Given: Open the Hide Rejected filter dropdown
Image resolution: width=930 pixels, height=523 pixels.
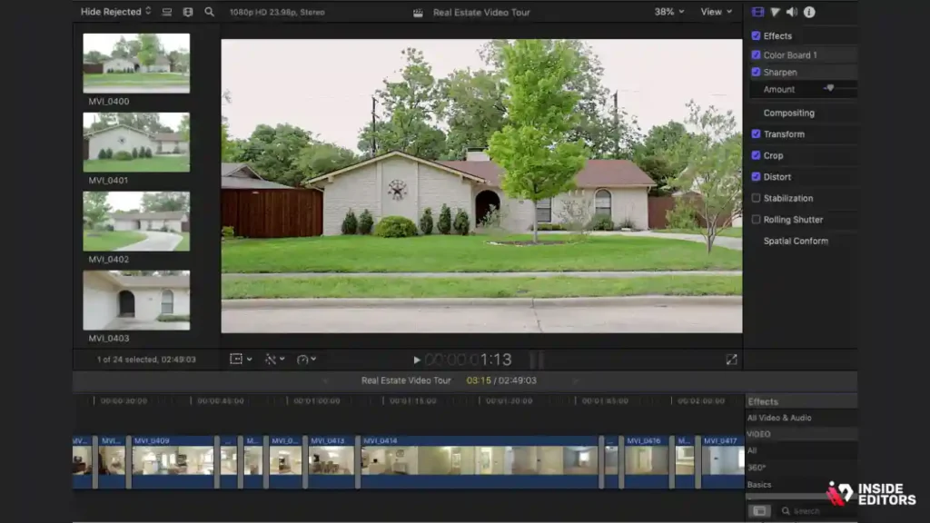Looking at the screenshot, I should tap(115, 12).
